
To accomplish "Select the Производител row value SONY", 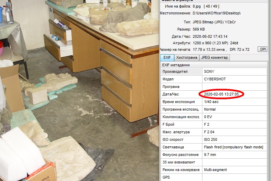I will tap(209, 71).
